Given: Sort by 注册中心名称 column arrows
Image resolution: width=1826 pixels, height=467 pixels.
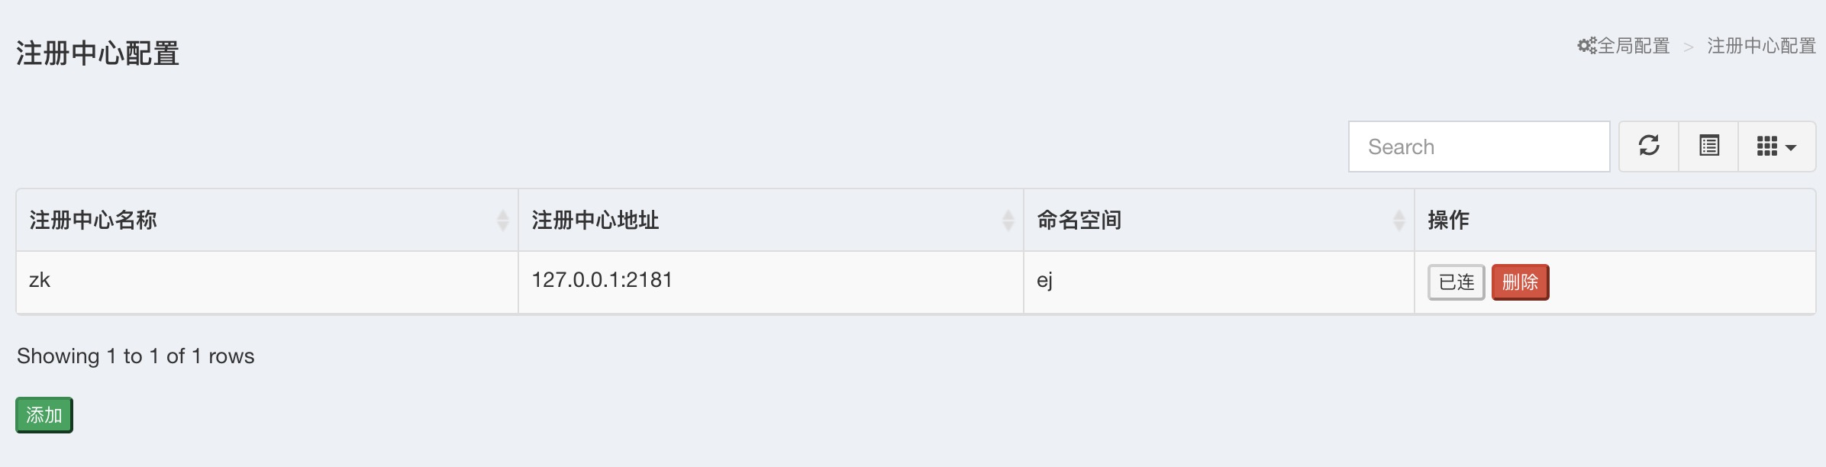Looking at the screenshot, I should tap(502, 221).
